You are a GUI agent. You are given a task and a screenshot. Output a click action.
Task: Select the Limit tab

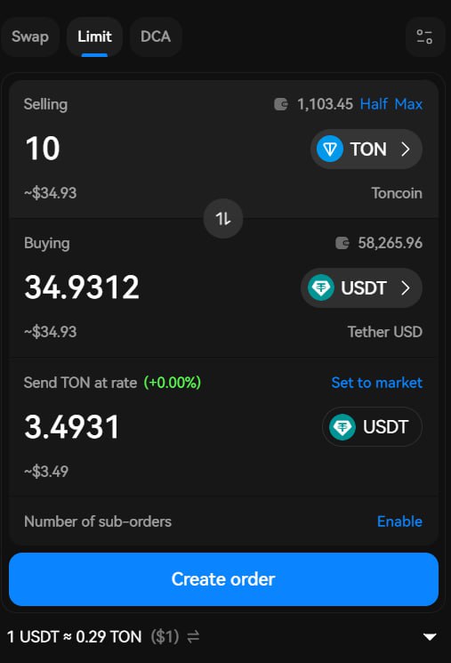point(94,36)
